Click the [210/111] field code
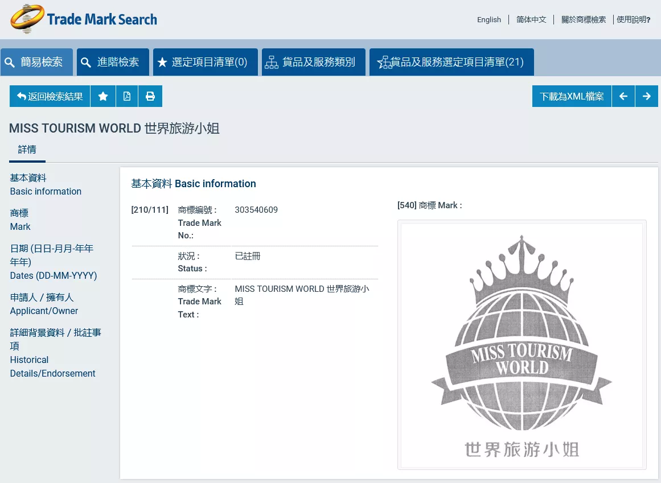Viewport: 661px width, 483px height. click(150, 210)
